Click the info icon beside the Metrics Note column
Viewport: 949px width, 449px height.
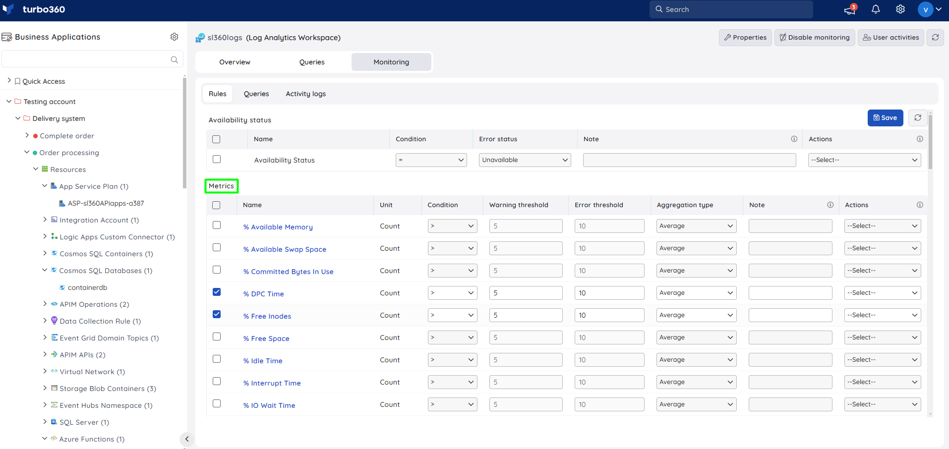tap(830, 205)
